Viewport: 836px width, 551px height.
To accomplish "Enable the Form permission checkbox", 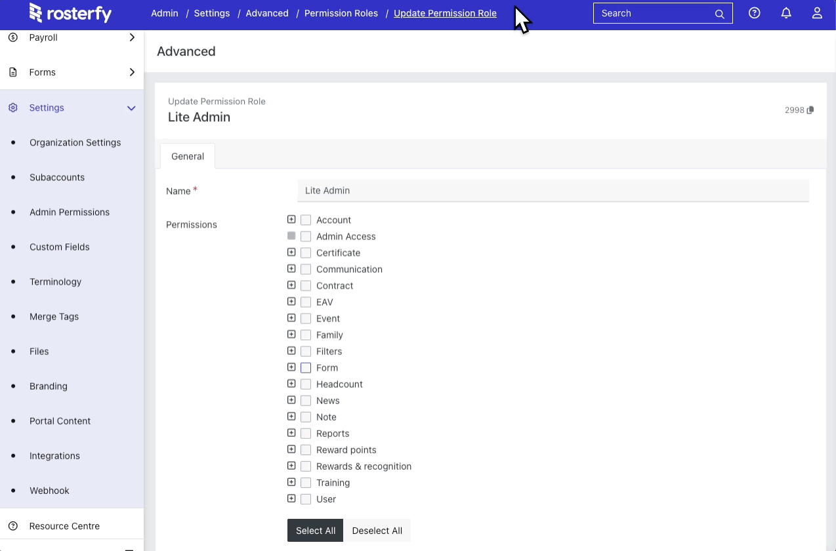I will [306, 368].
